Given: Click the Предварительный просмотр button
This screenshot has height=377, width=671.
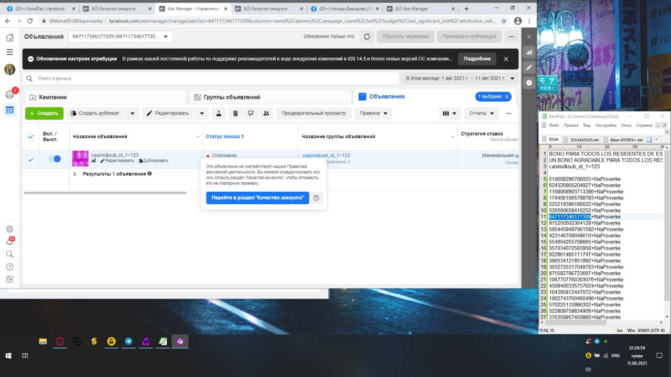Looking at the screenshot, I should click(313, 113).
